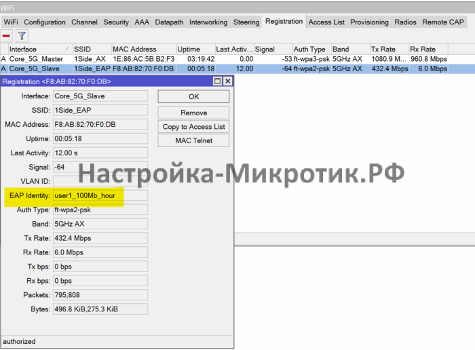
Task: Sort by the Tx Rate column header
Action: [x=389, y=49]
